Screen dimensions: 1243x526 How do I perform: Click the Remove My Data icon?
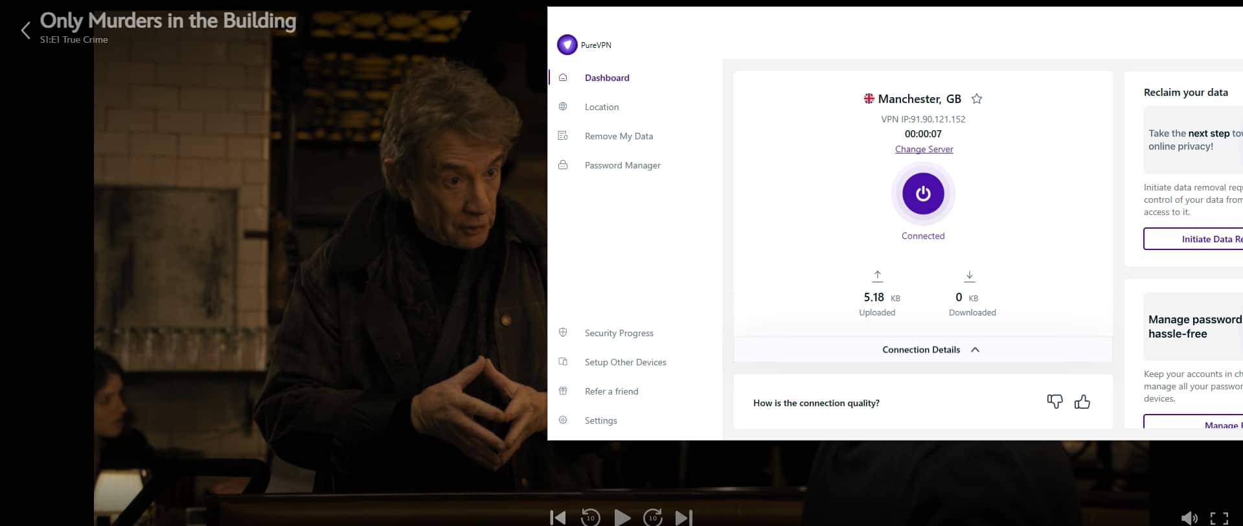563,135
